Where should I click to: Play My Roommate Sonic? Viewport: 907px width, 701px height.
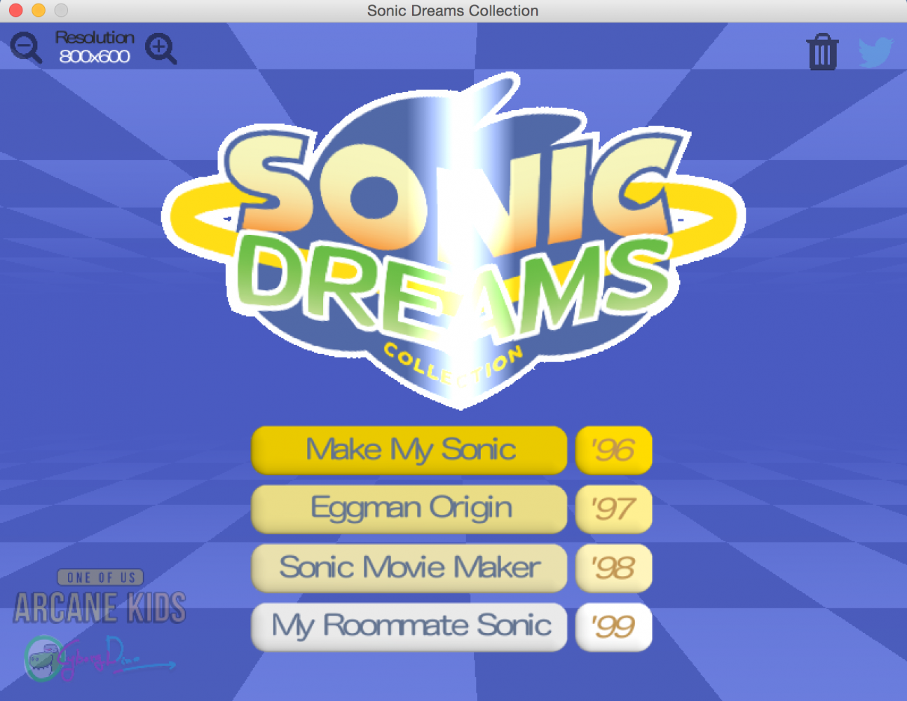coord(409,627)
